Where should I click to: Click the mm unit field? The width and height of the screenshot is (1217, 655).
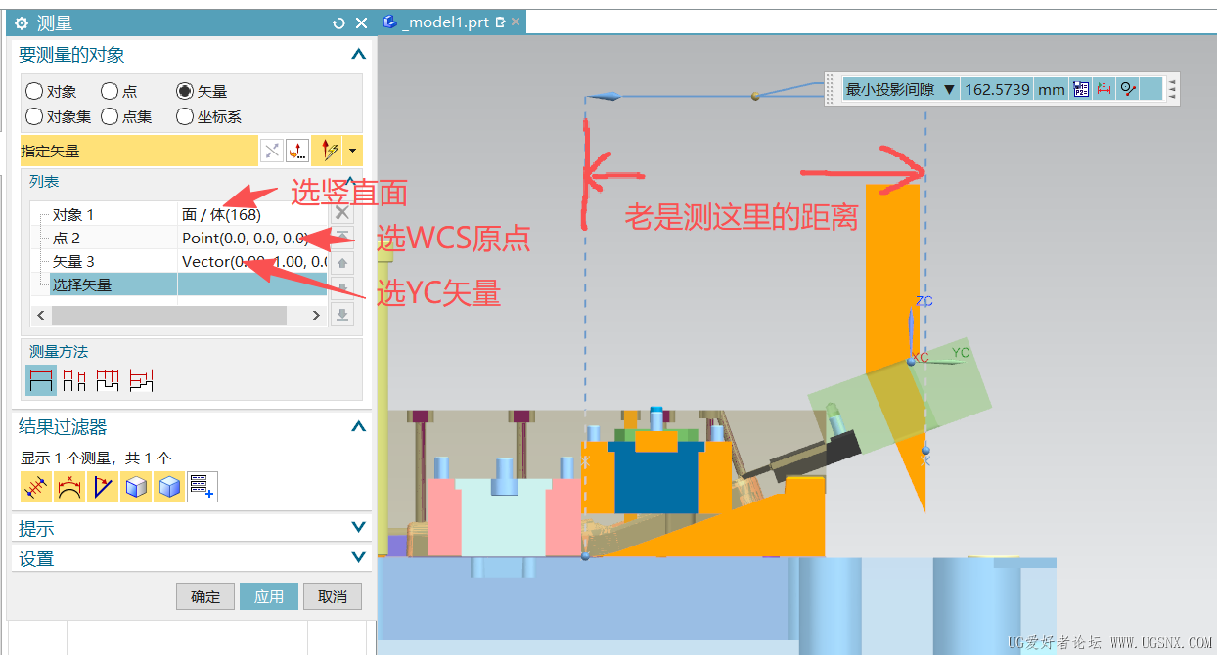[1052, 89]
